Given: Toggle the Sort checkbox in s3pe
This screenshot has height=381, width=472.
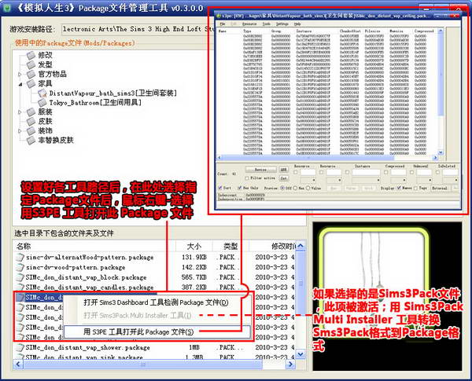Looking at the screenshot, I should click(220, 188).
